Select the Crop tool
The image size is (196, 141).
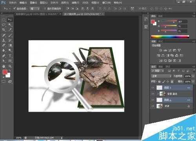tap(4, 30)
